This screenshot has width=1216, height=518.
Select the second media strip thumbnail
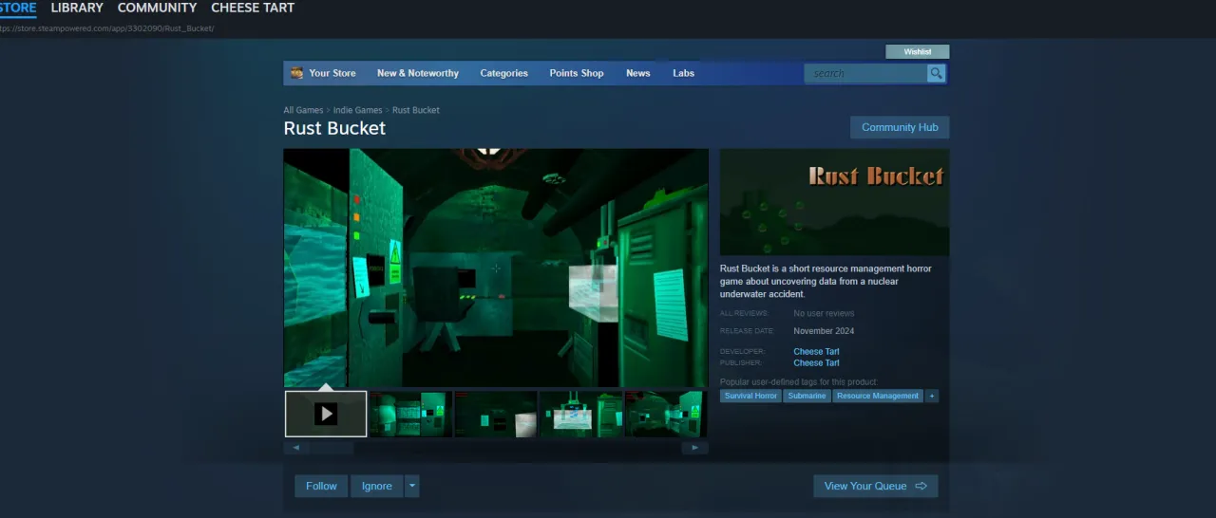click(x=410, y=414)
